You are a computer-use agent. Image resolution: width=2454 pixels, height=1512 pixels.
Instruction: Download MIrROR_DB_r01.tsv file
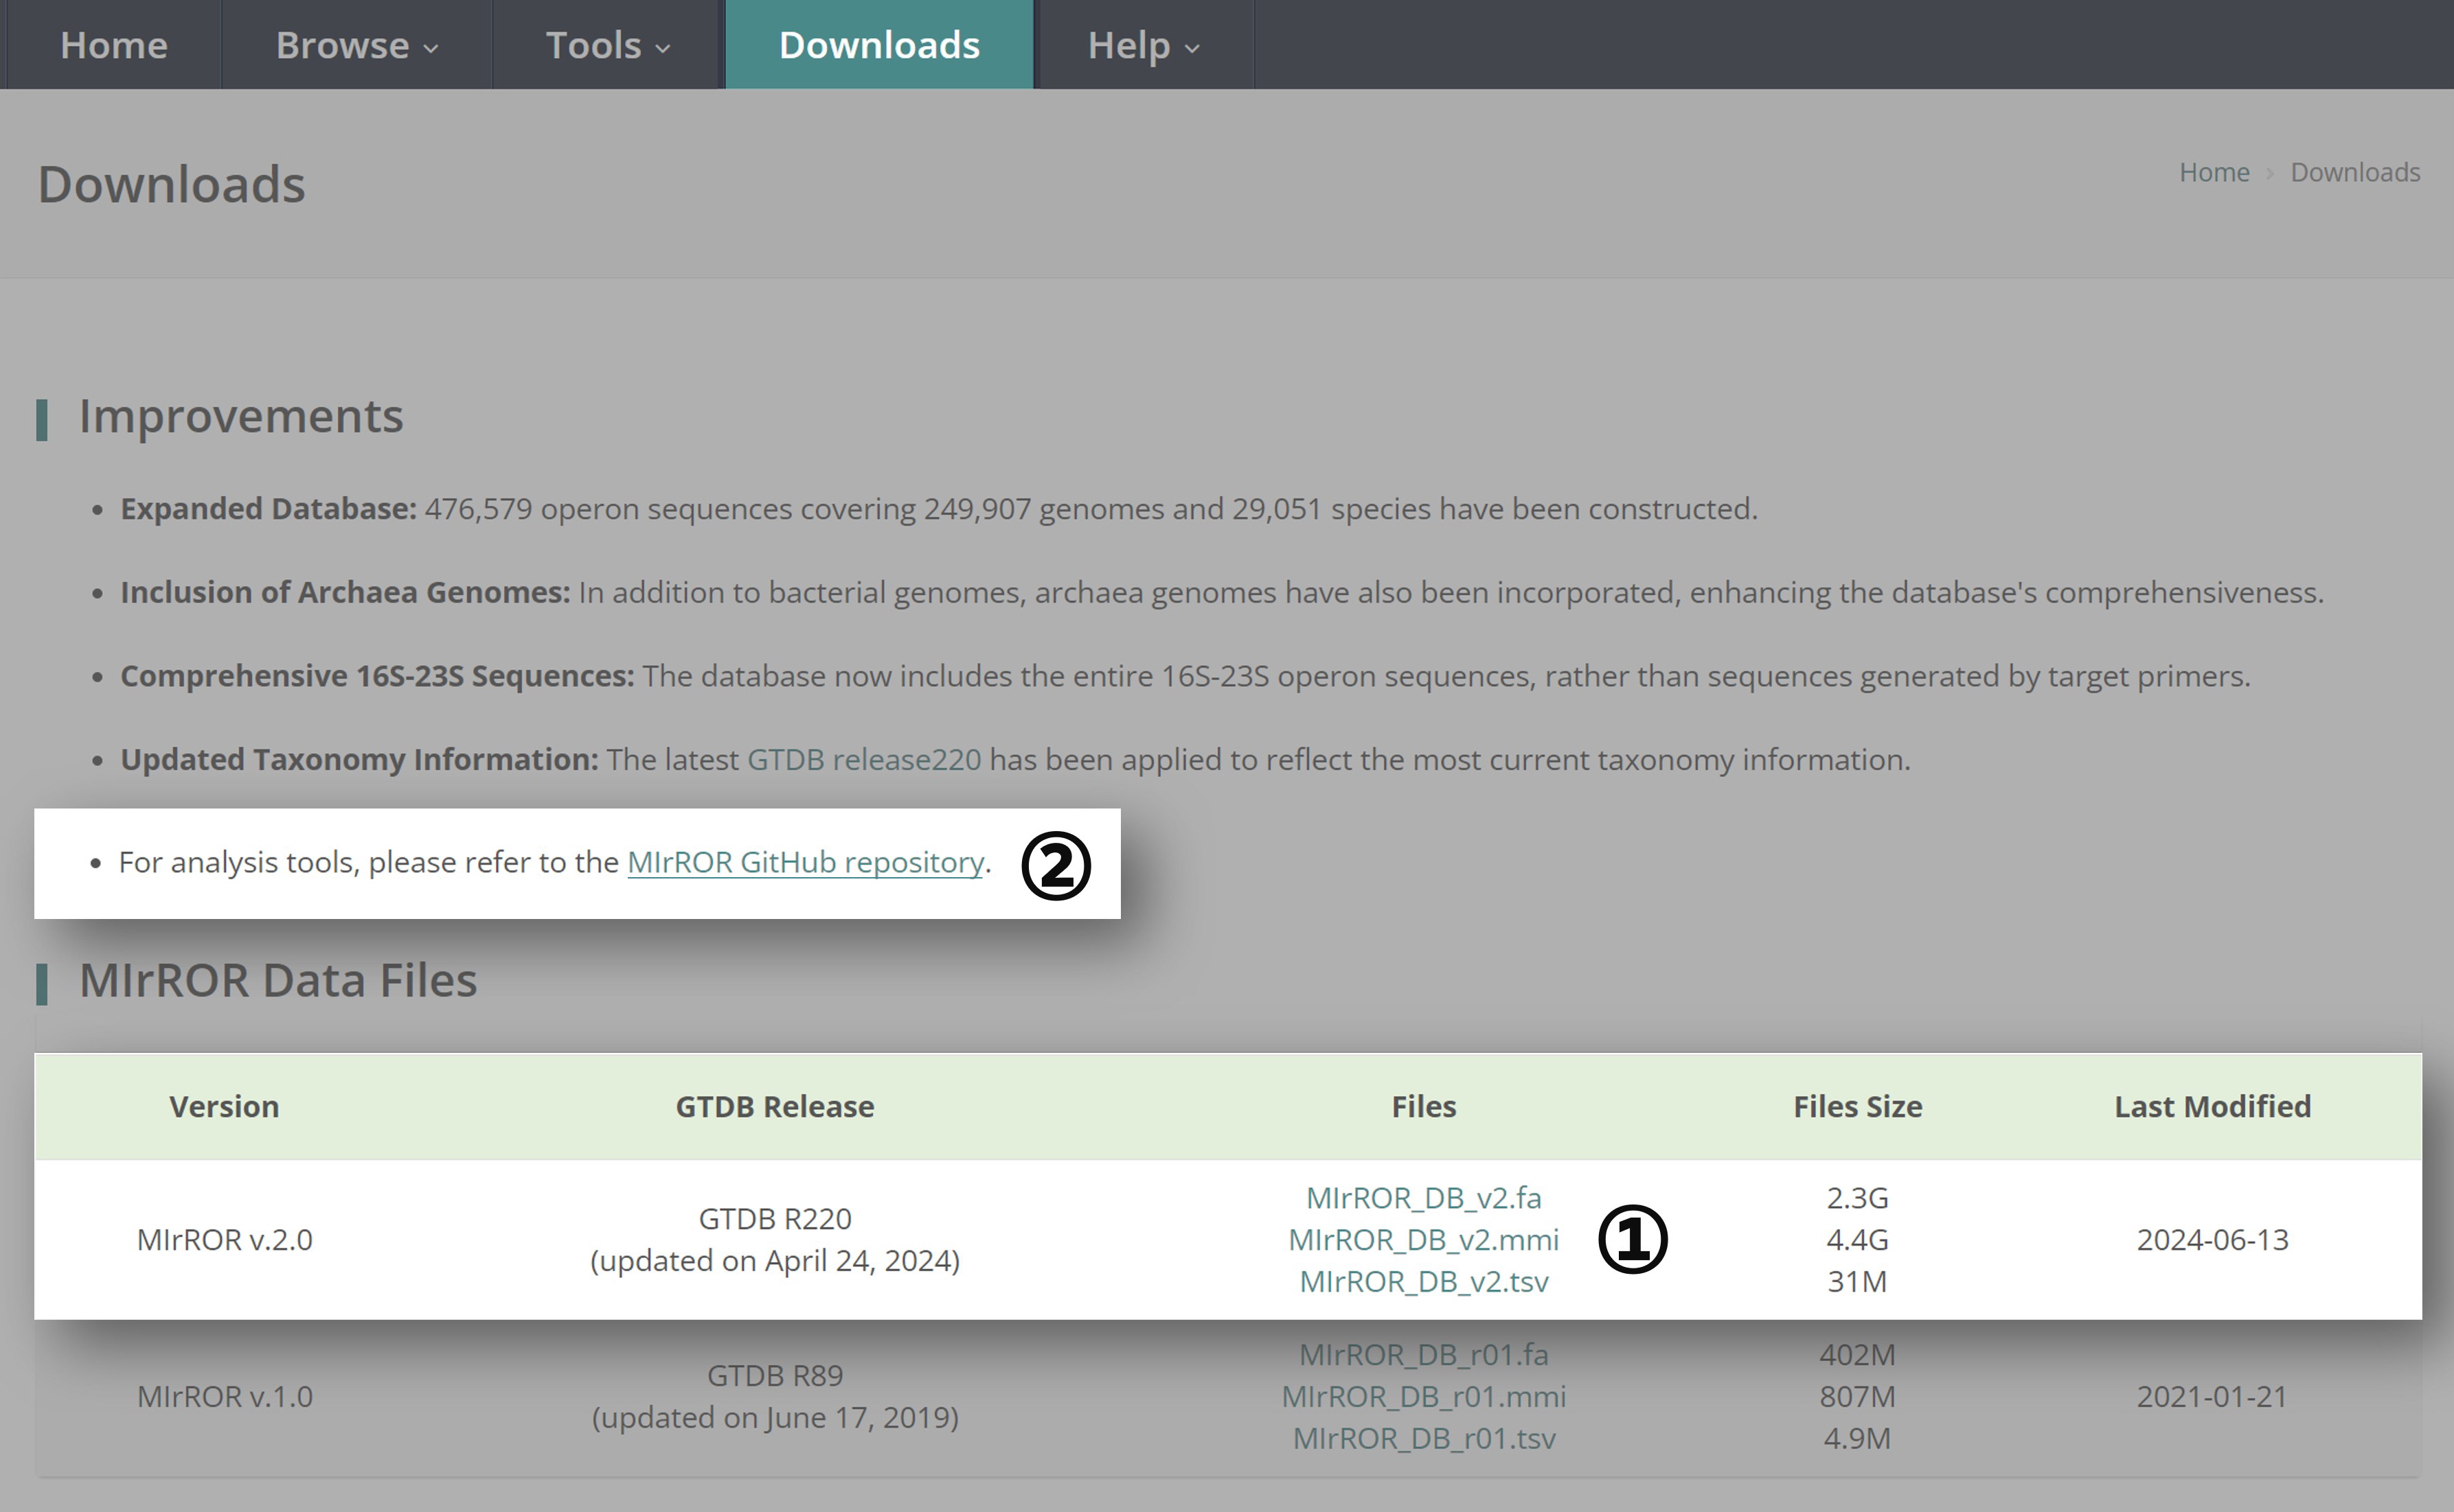[1422, 1438]
